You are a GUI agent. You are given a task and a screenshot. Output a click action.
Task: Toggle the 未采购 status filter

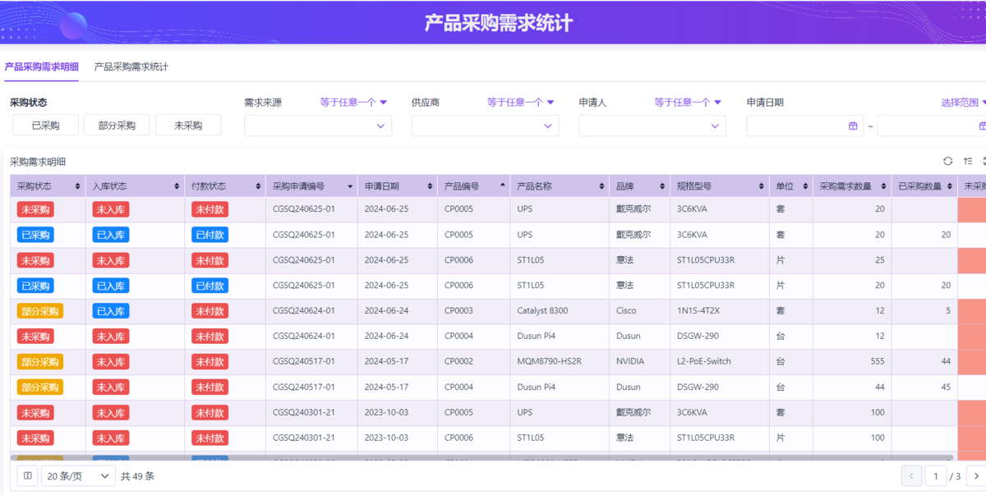tap(188, 126)
